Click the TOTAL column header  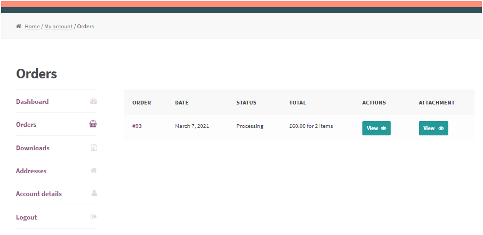tap(298, 103)
